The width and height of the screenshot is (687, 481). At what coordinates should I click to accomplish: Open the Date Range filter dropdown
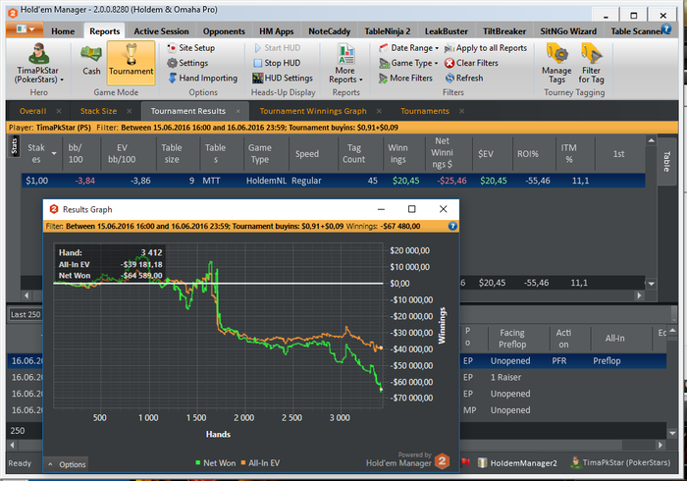pyautogui.click(x=408, y=48)
